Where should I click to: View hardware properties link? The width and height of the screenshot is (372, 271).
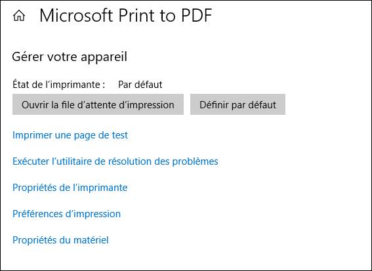pos(60,240)
